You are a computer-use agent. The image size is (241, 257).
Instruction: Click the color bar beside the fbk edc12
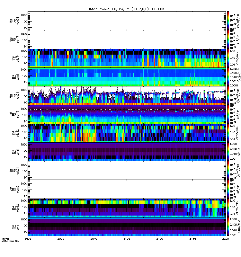click(x=228, y=208)
